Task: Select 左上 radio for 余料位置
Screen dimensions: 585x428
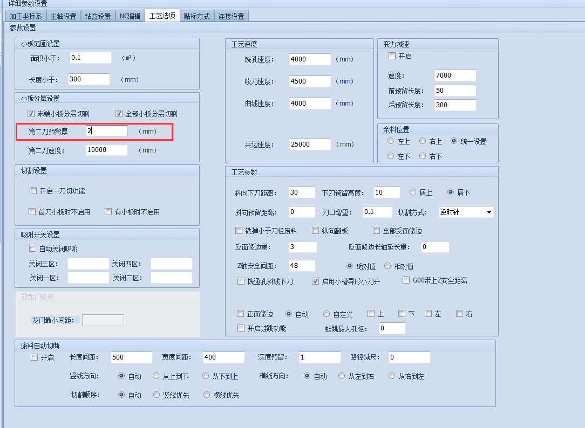Action: click(391, 141)
